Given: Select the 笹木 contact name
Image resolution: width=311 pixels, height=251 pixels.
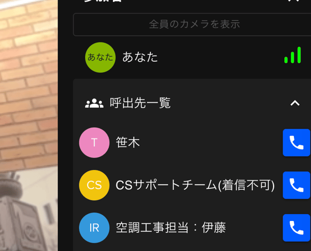Looking at the screenshot, I should 128,143.
